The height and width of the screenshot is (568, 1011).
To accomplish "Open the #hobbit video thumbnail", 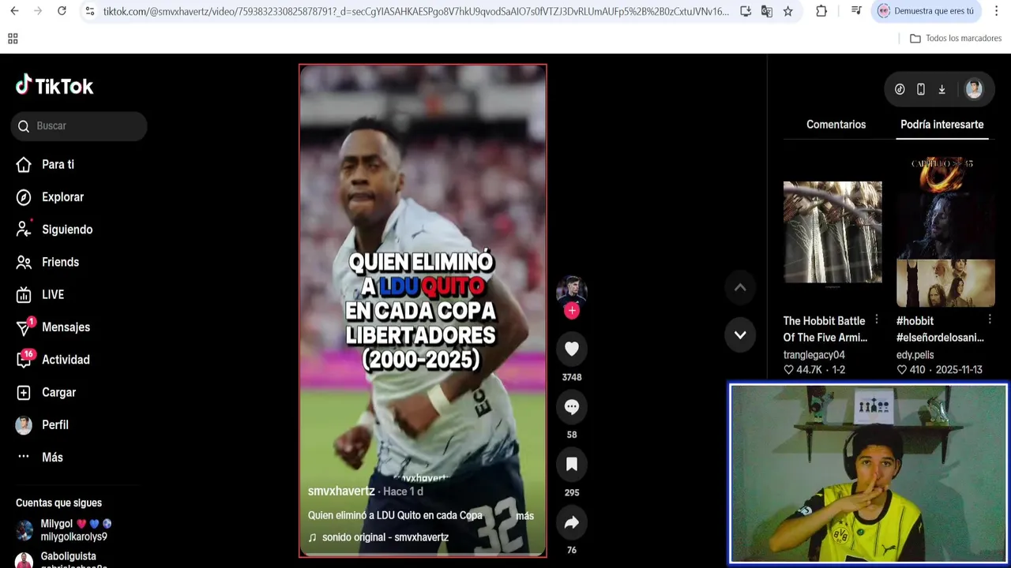I will (945, 232).
